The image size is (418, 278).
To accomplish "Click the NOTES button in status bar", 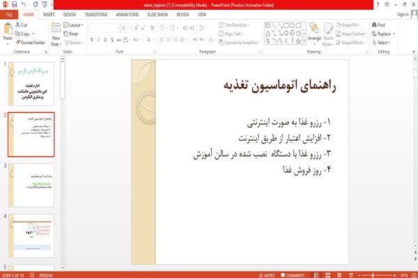I will [x=267, y=275].
